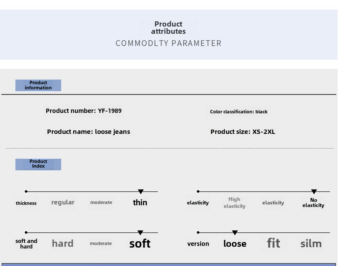Screen dimensions: 338x266
Task: Pick the 'hard' fabric option
Action: [x=62, y=244]
